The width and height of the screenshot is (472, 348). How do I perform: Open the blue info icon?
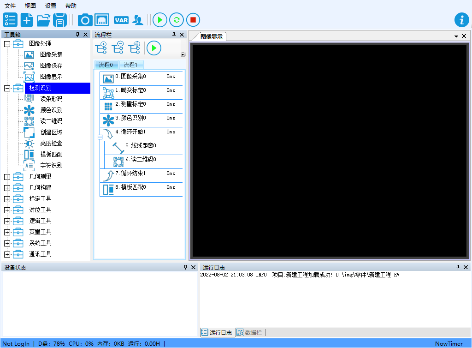pos(461,20)
